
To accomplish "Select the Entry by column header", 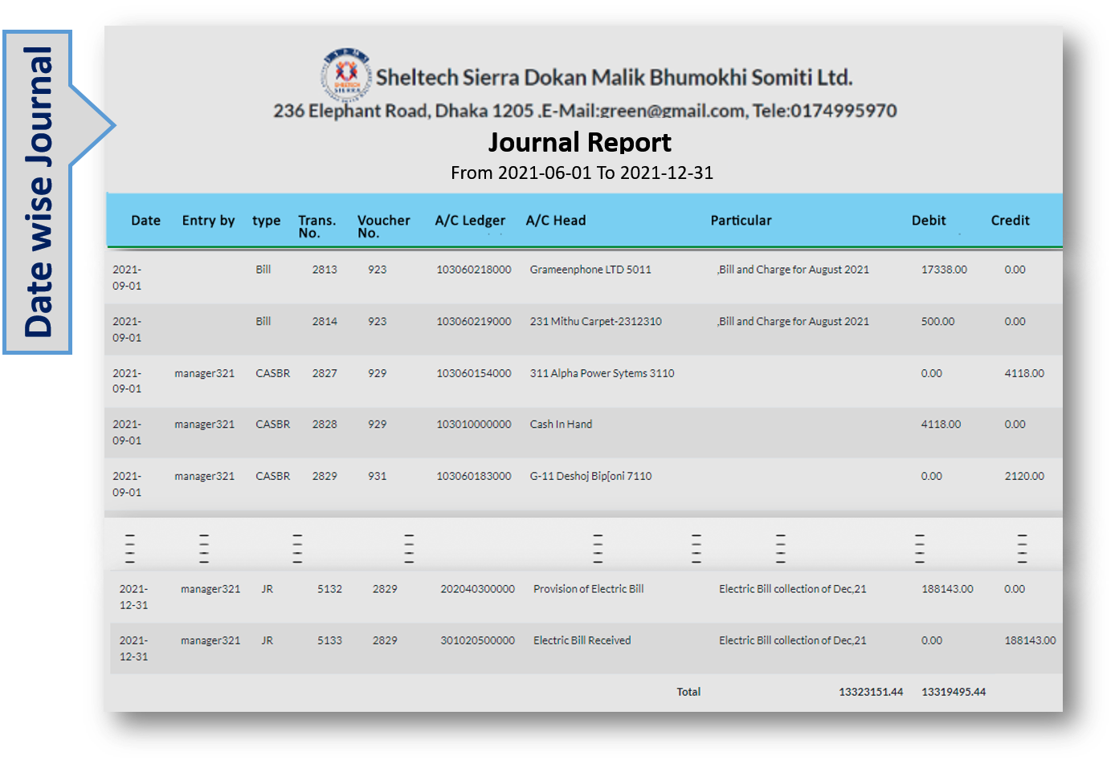I will click(x=208, y=221).
